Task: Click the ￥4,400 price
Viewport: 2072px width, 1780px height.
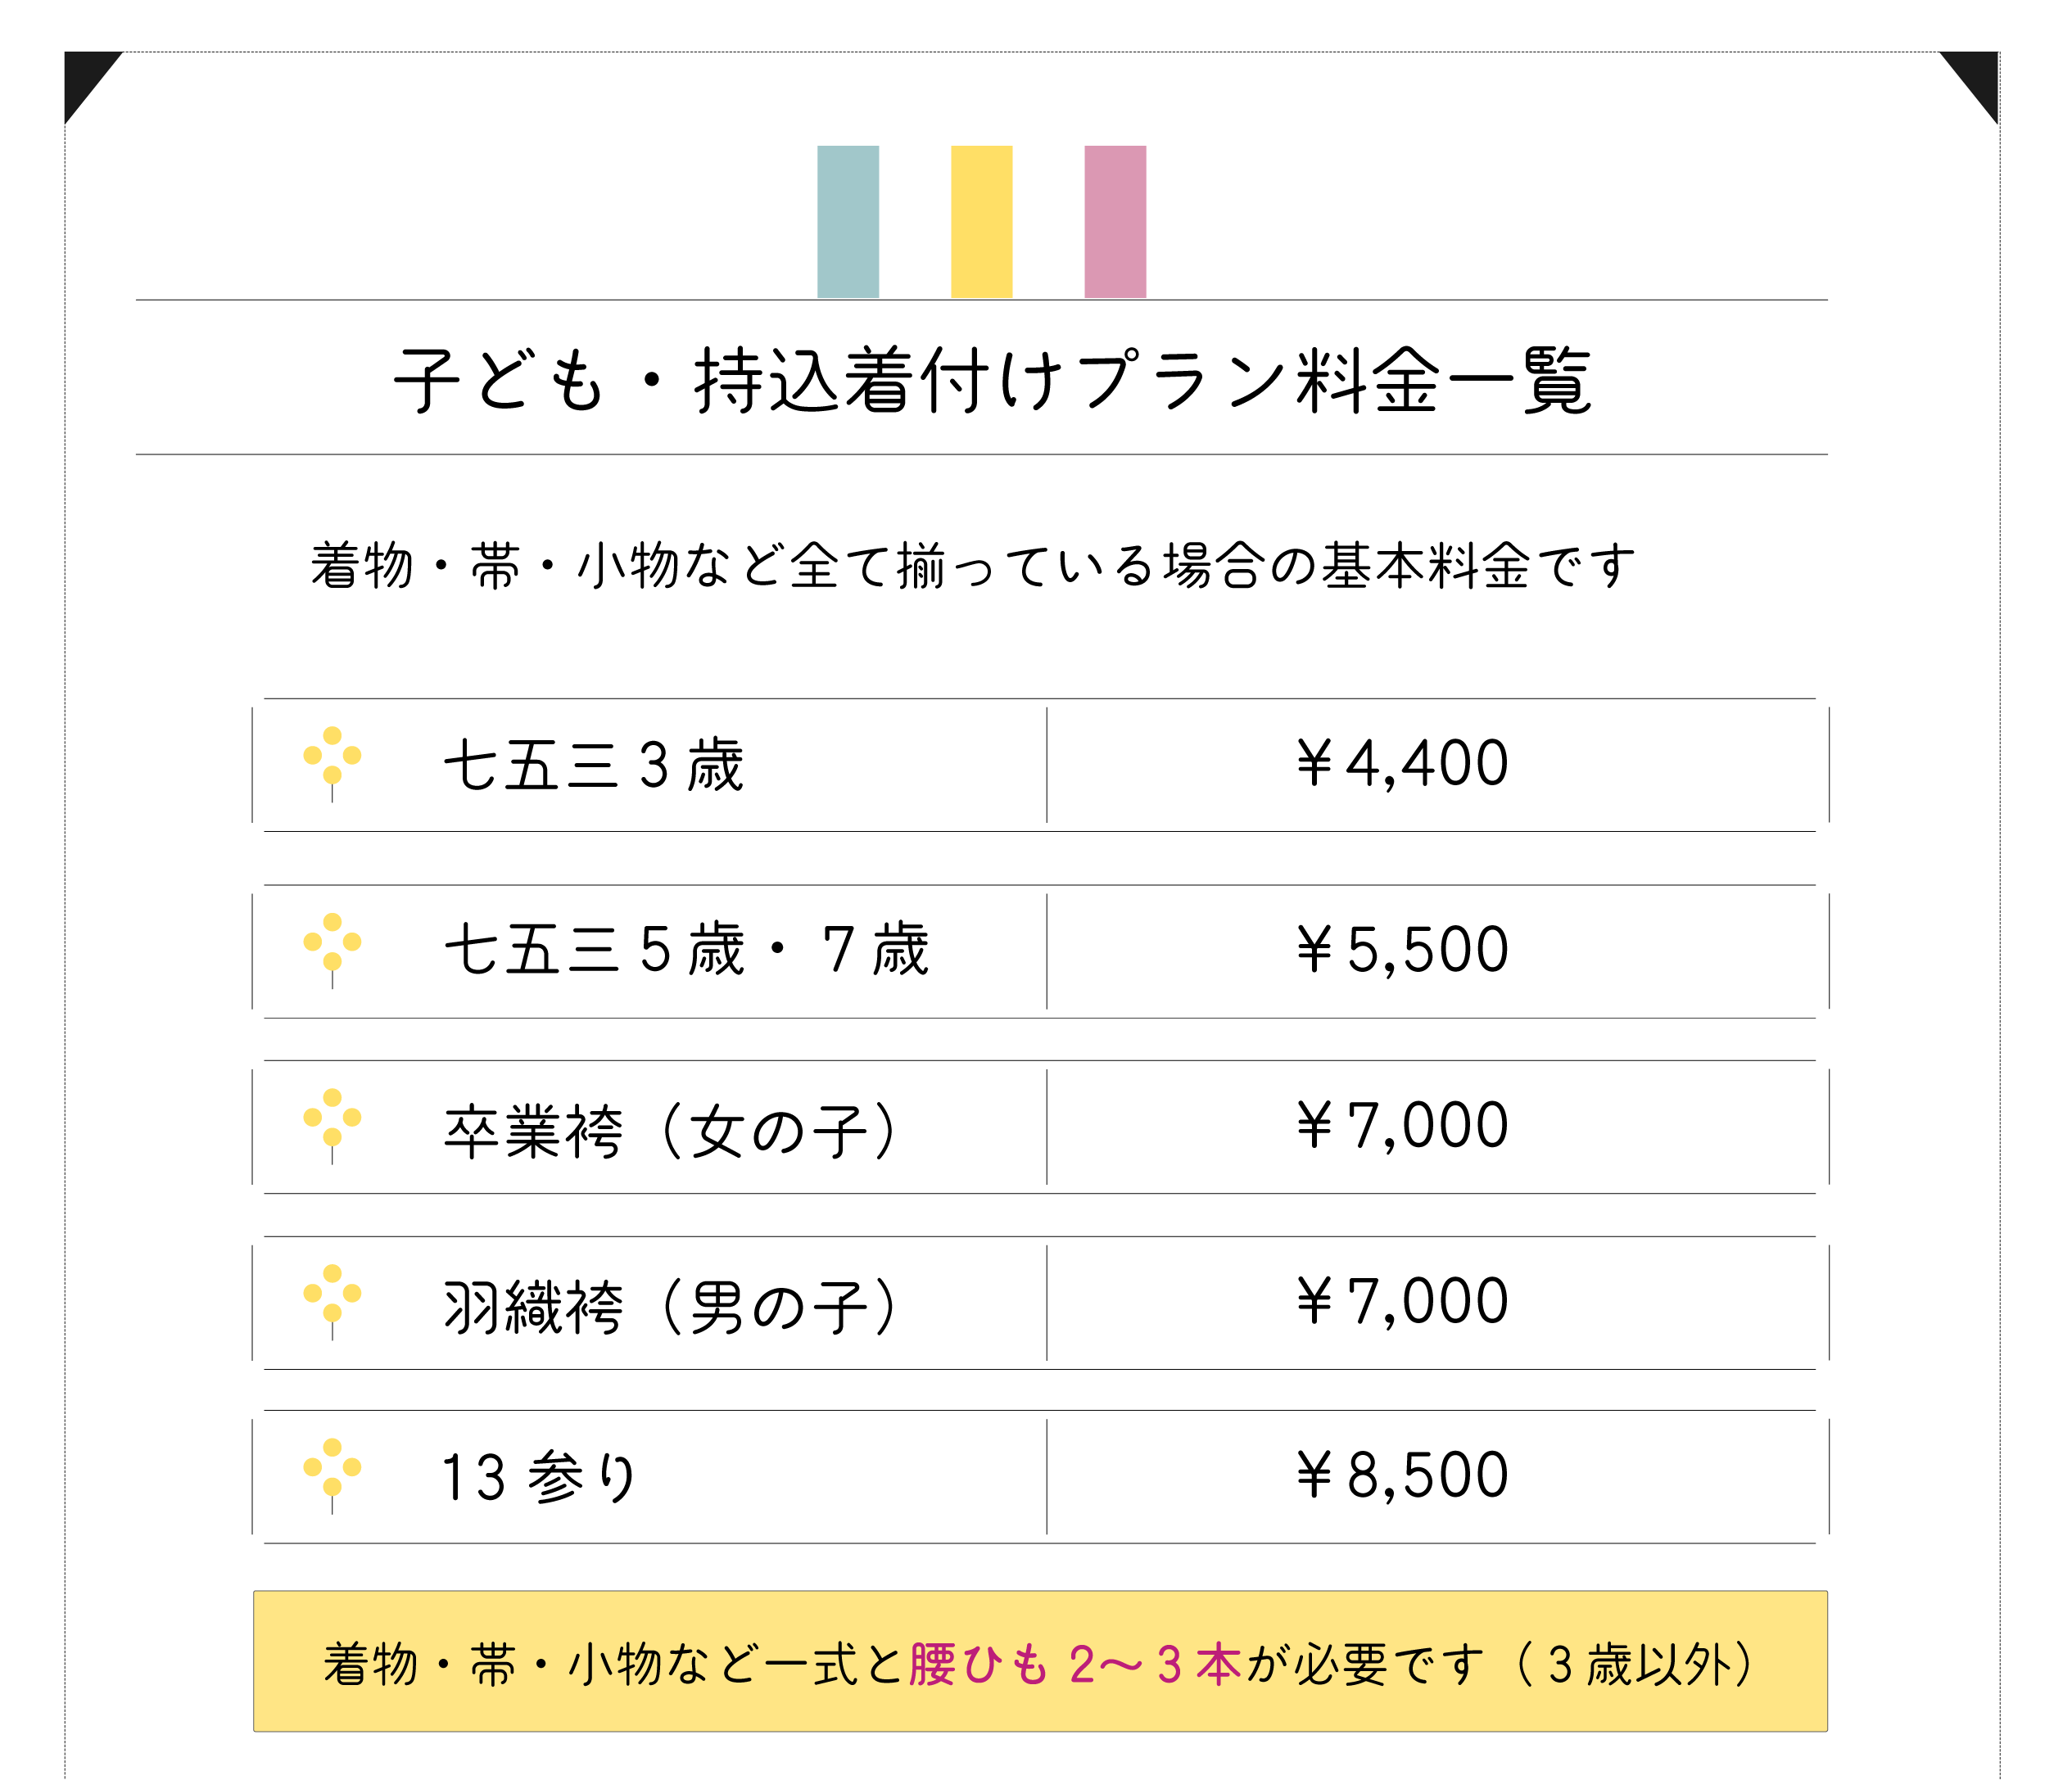Action: 1402,763
